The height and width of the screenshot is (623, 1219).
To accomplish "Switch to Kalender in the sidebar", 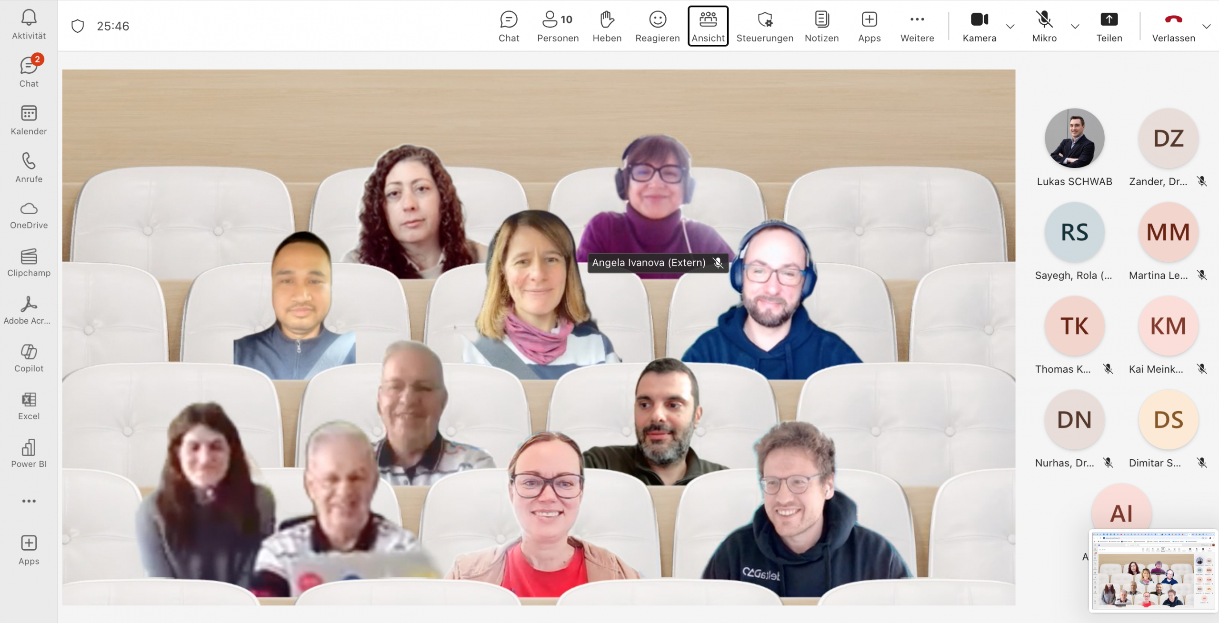I will tap(29, 120).
